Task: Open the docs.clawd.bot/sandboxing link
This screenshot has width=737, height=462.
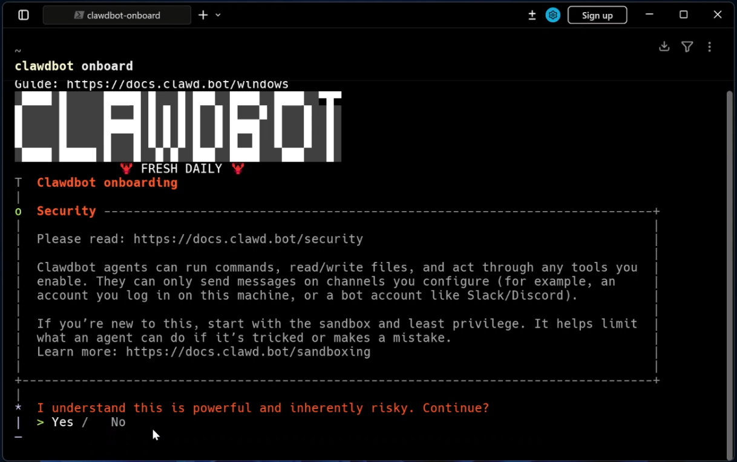Action: pyautogui.click(x=248, y=352)
